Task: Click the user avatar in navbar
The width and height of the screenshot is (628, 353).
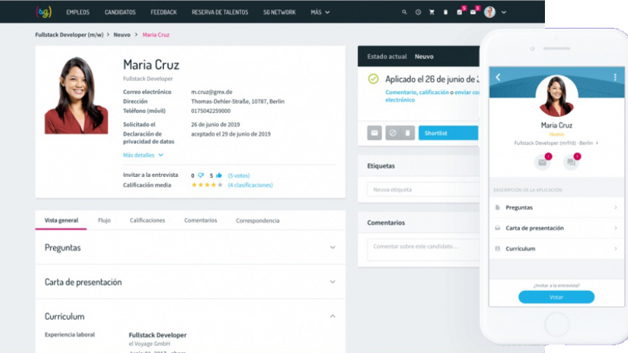Action: point(489,12)
